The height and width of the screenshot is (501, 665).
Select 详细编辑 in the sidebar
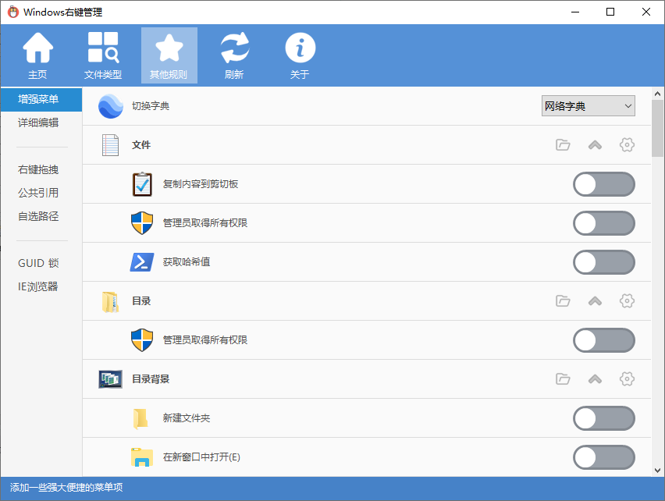point(38,123)
